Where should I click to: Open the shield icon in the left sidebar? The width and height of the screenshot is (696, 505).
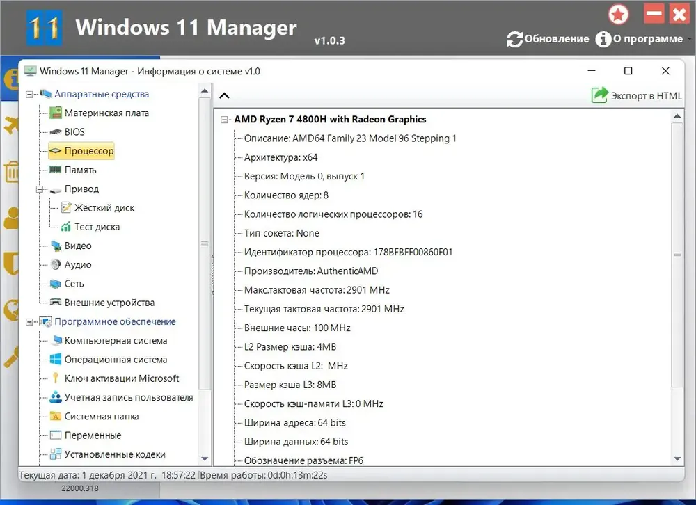11,263
